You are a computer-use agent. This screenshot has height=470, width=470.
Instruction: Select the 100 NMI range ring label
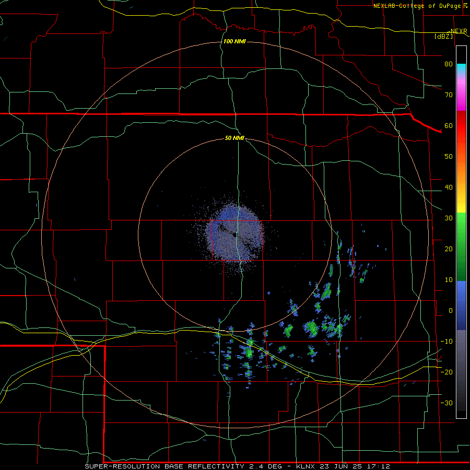pyautogui.click(x=234, y=41)
